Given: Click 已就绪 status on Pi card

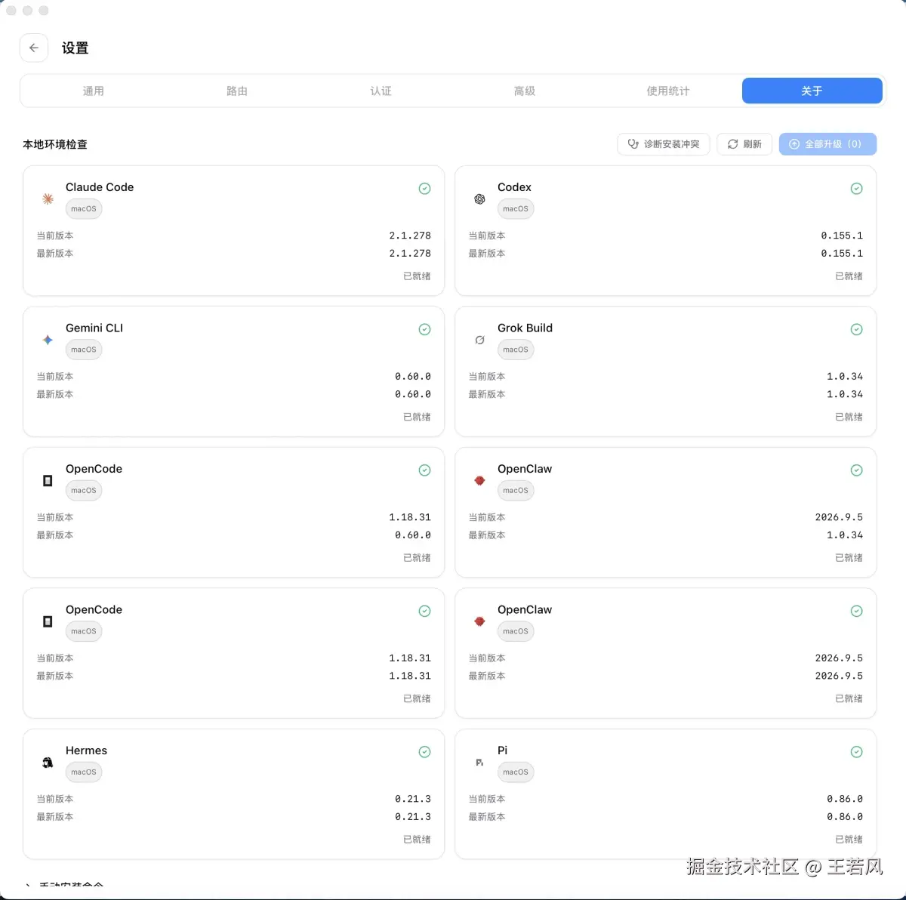Looking at the screenshot, I should [x=849, y=840].
